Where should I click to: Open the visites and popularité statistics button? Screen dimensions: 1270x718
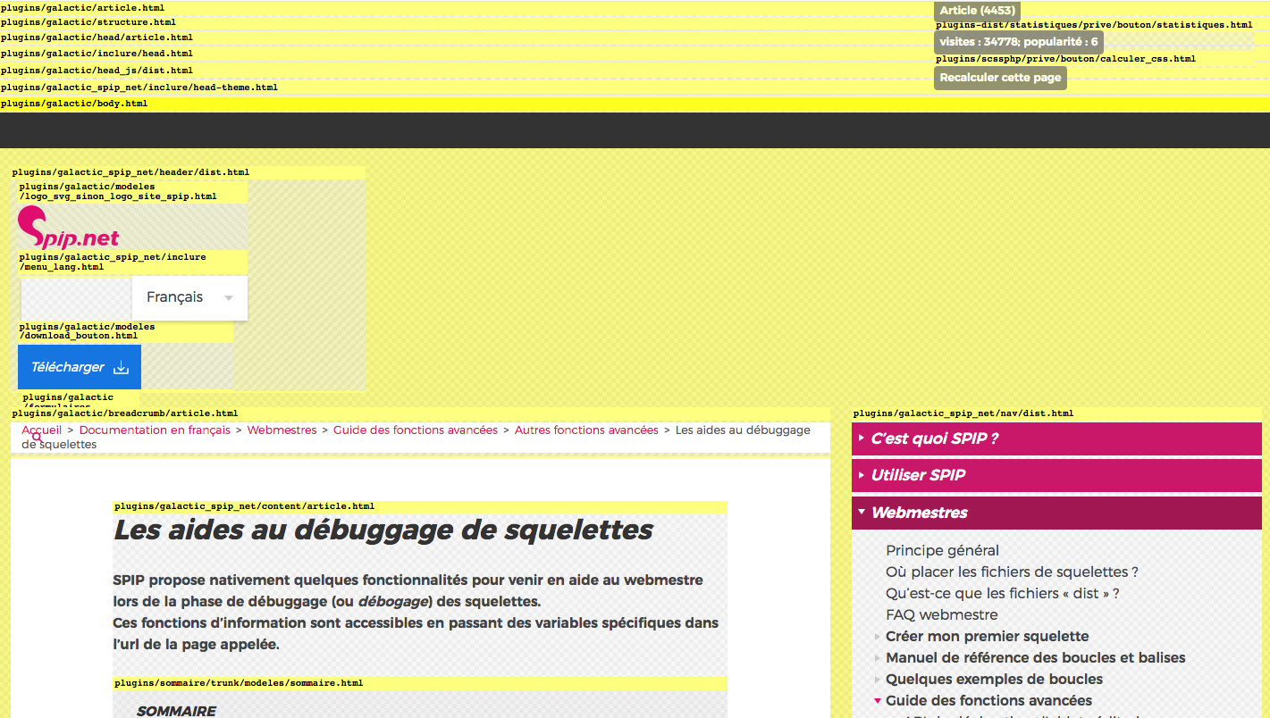click(1018, 42)
